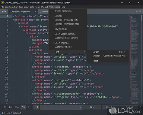Choose Customize Theme
The height and width of the screenshot is (115, 143).
click(x=68, y=47)
